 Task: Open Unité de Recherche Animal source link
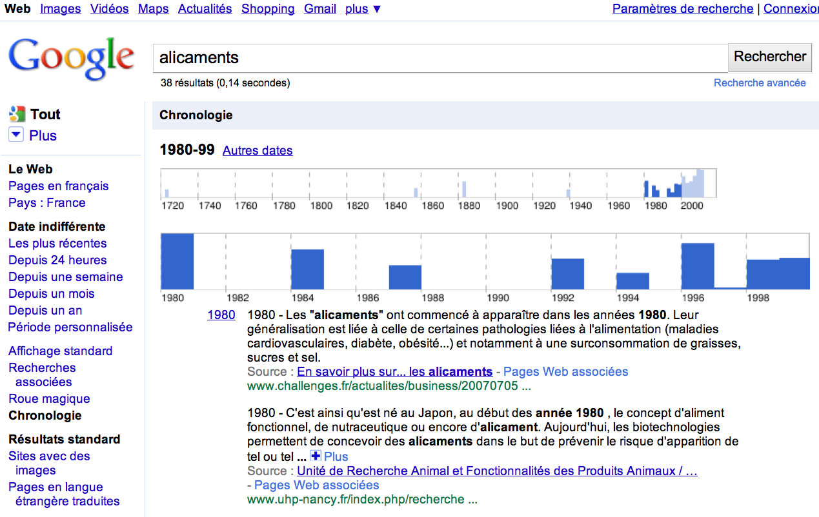[498, 471]
